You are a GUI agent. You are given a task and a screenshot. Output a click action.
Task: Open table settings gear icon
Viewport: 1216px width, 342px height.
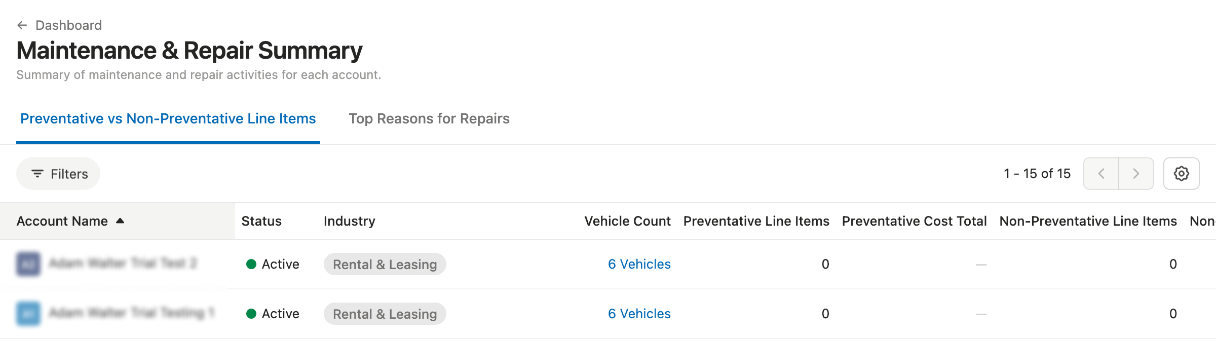[1181, 174]
